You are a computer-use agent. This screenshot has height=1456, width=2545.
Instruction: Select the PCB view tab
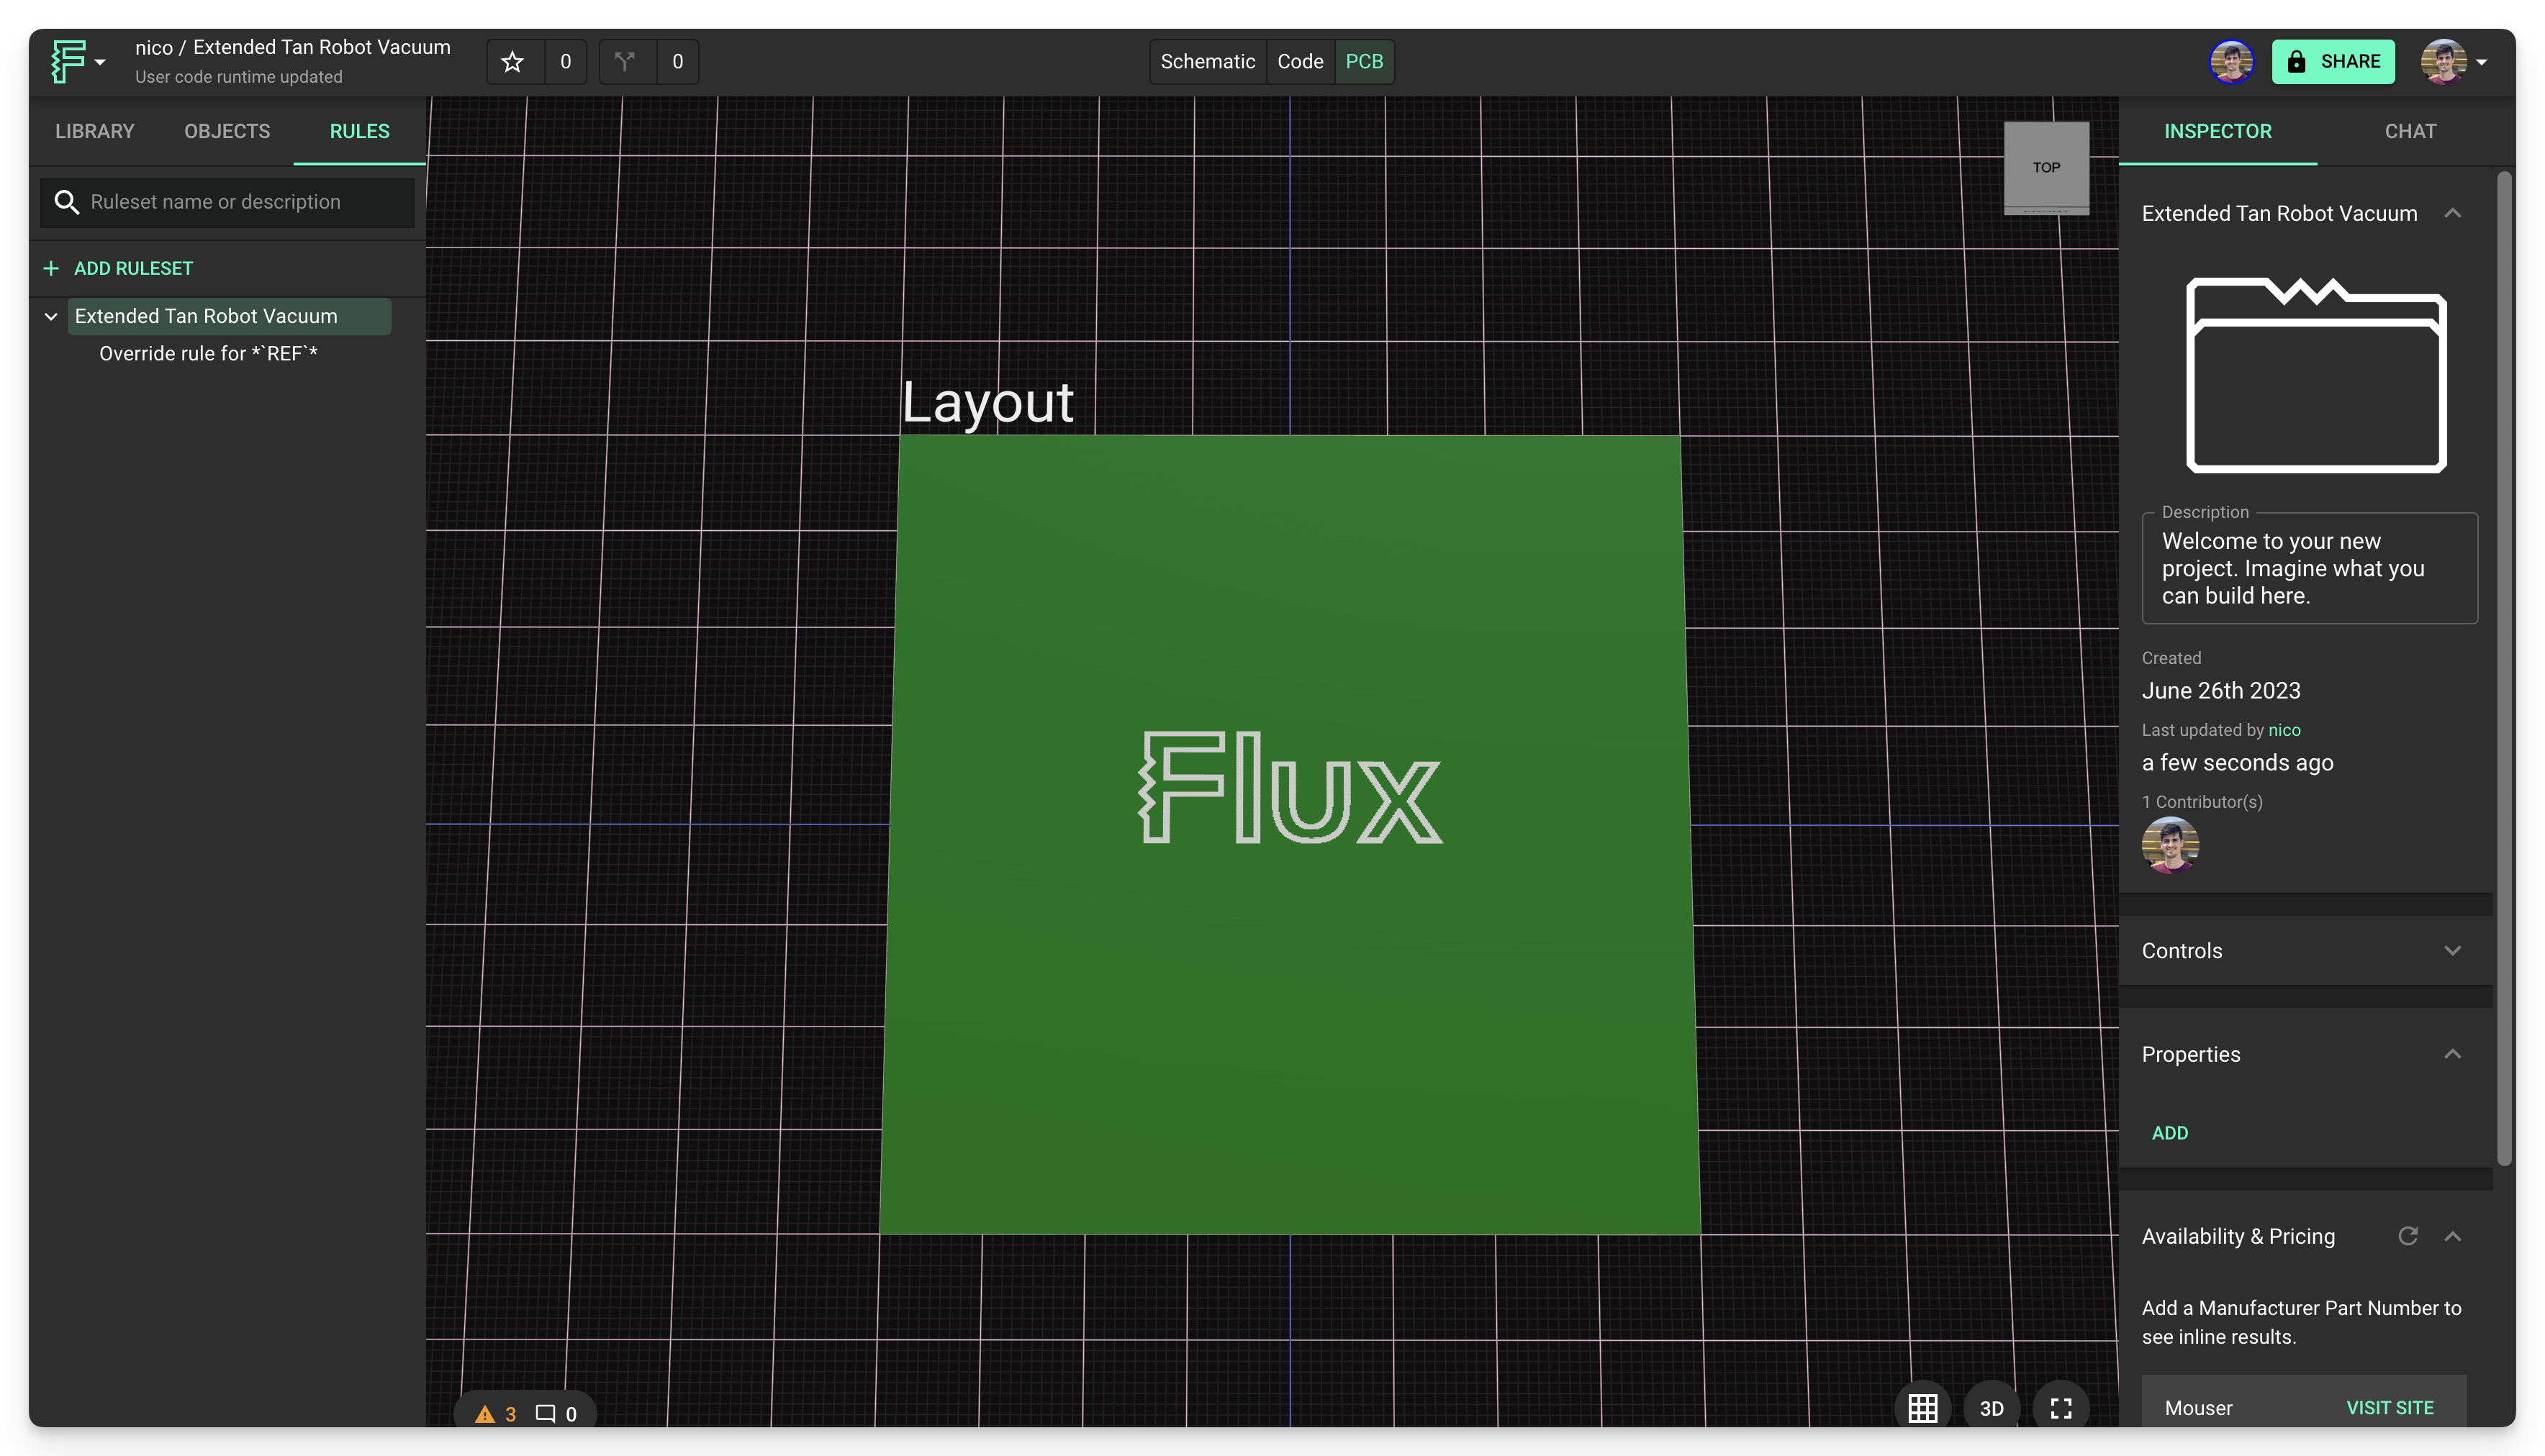point(1363,62)
